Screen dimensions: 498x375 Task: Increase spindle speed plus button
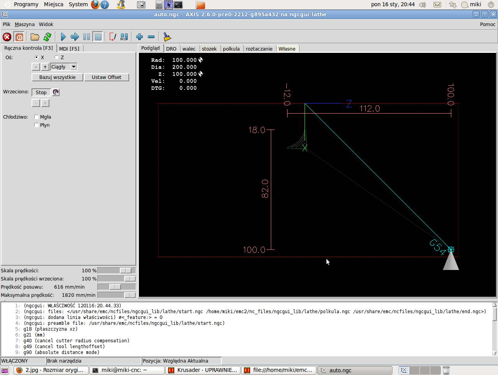pos(45,103)
